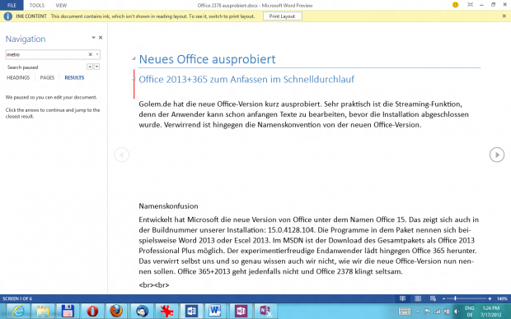Open Firefox from the taskbar
Viewport: 511px width, 319px height.
tap(116, 312)
